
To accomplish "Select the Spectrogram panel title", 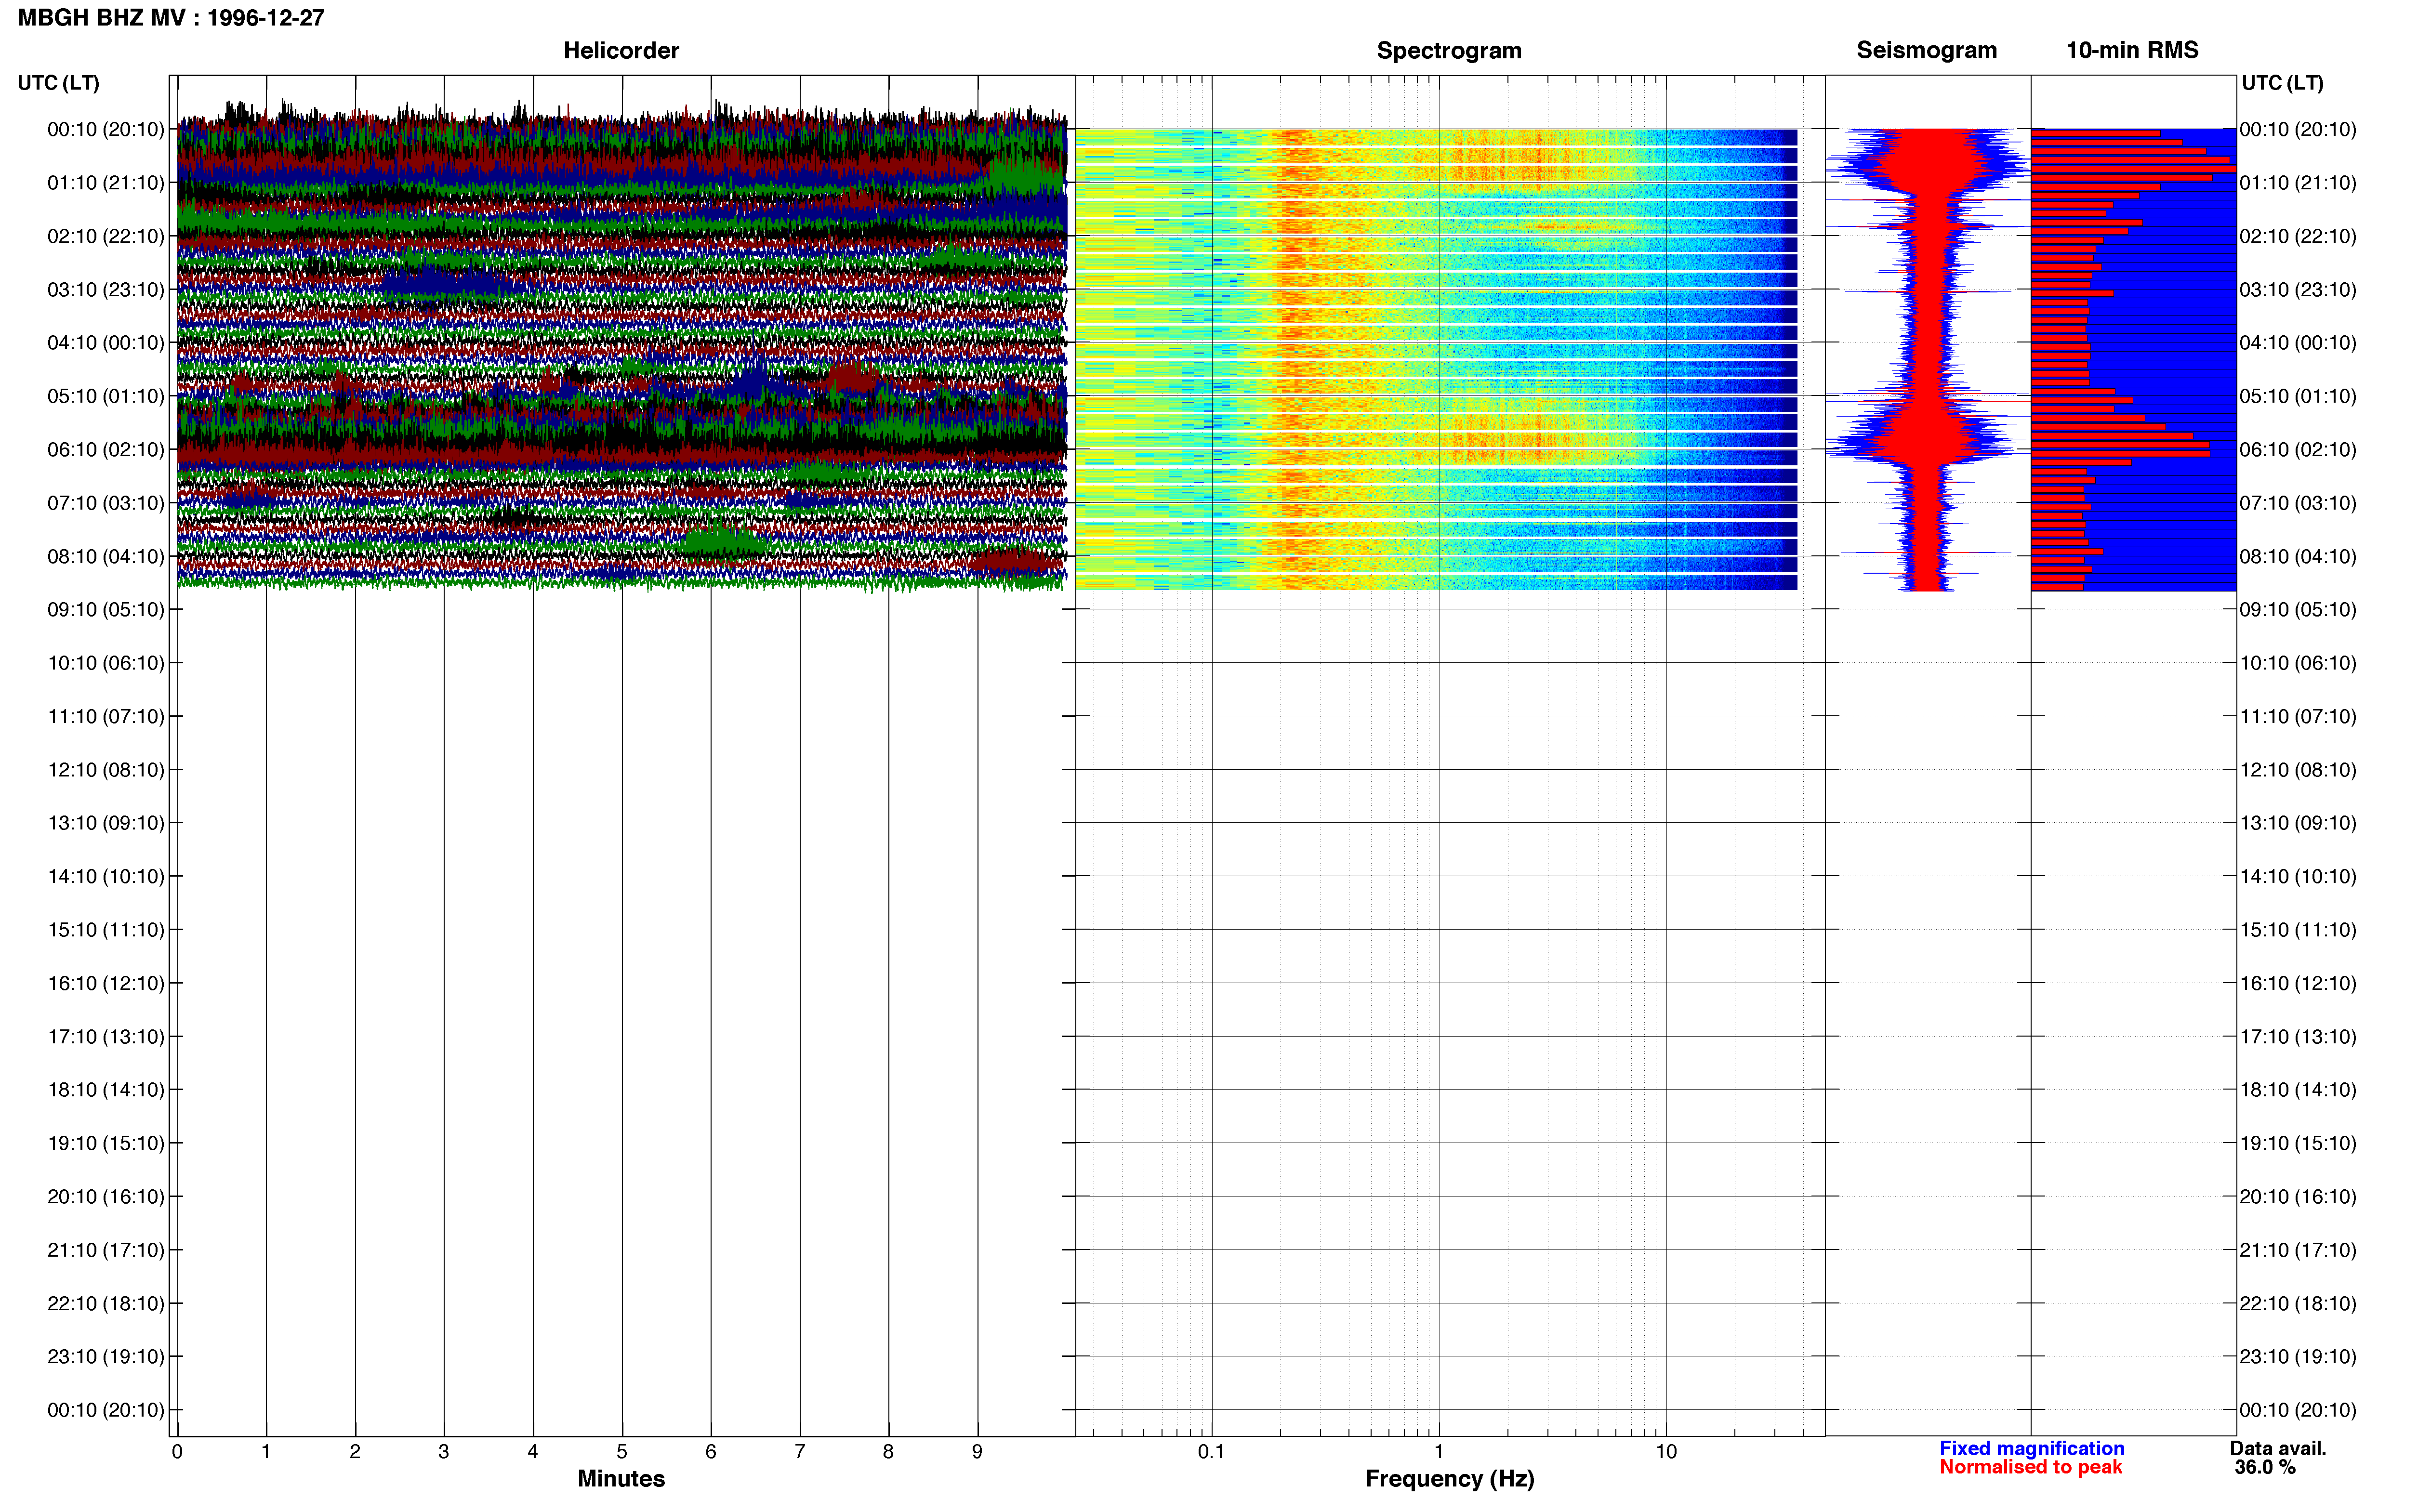I will pos(1449,50).
